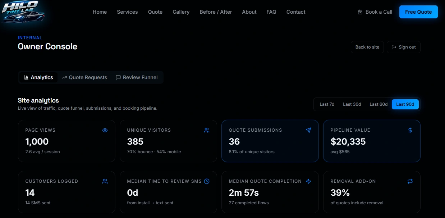Click the 0d median time value
The image size is (445, 218).
point(133,192)
